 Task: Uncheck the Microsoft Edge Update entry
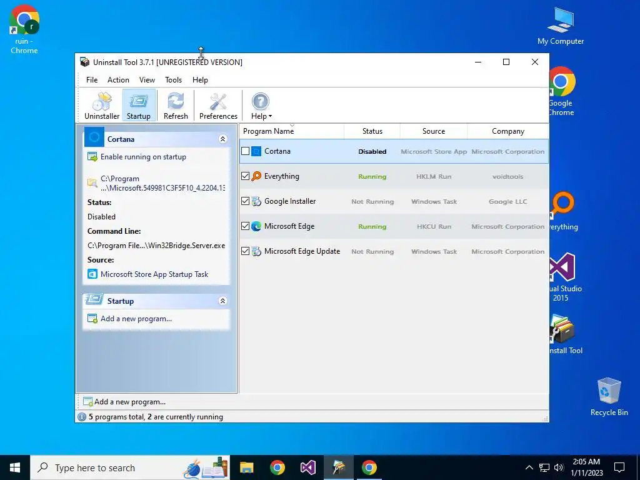245,251
